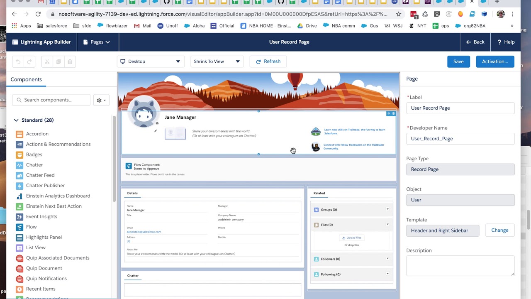
Task: Click Change next to Template
Action: (x=499, y=230)
